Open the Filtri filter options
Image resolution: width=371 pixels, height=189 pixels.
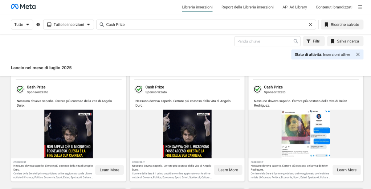(314, 41)
